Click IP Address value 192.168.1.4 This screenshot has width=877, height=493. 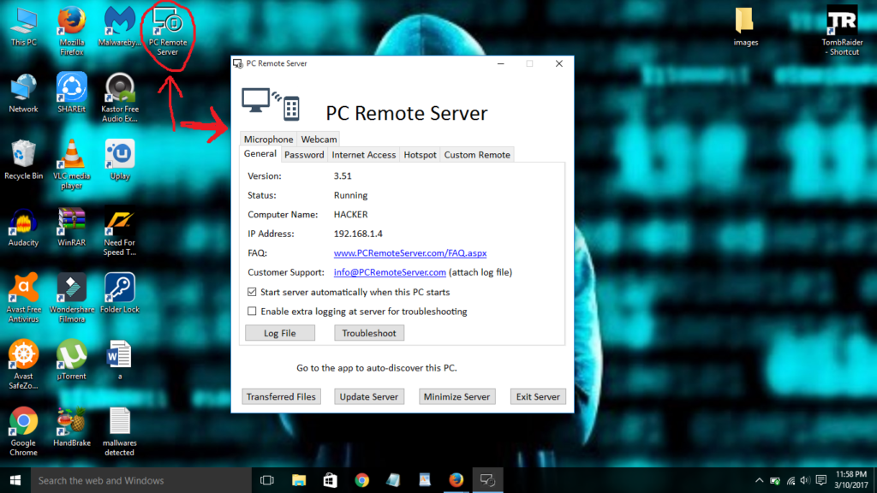coord(358,234)
